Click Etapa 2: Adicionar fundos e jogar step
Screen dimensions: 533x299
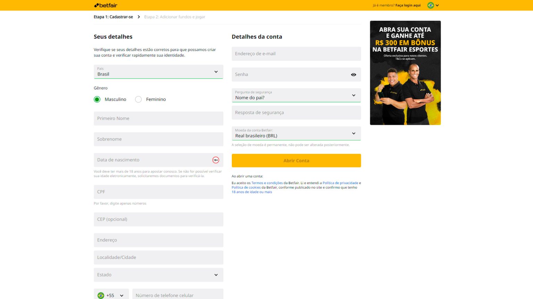click(x=175, y=17)
